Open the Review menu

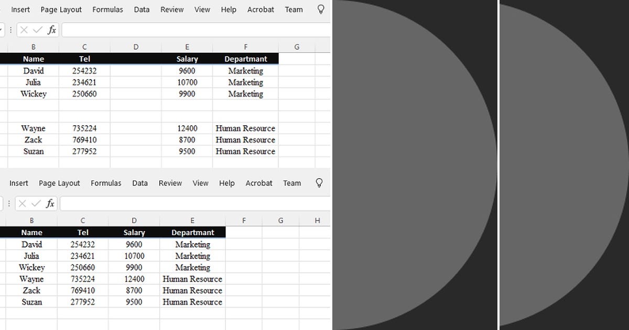coord(171,9)
